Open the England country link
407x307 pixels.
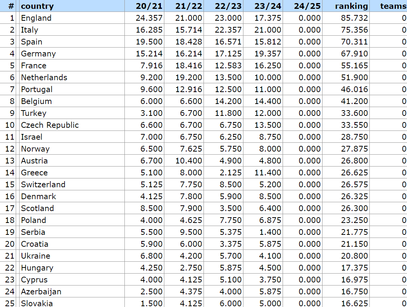tap(36, 18)
